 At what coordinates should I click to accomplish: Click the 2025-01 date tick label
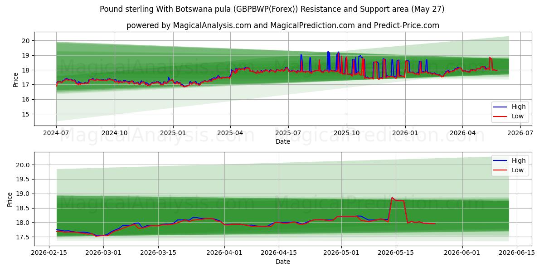(x=173, y=134)
